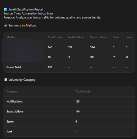This screenshot has width=137, height=139.
Task: Select the Mailbox column header
Action: point(12,37)
